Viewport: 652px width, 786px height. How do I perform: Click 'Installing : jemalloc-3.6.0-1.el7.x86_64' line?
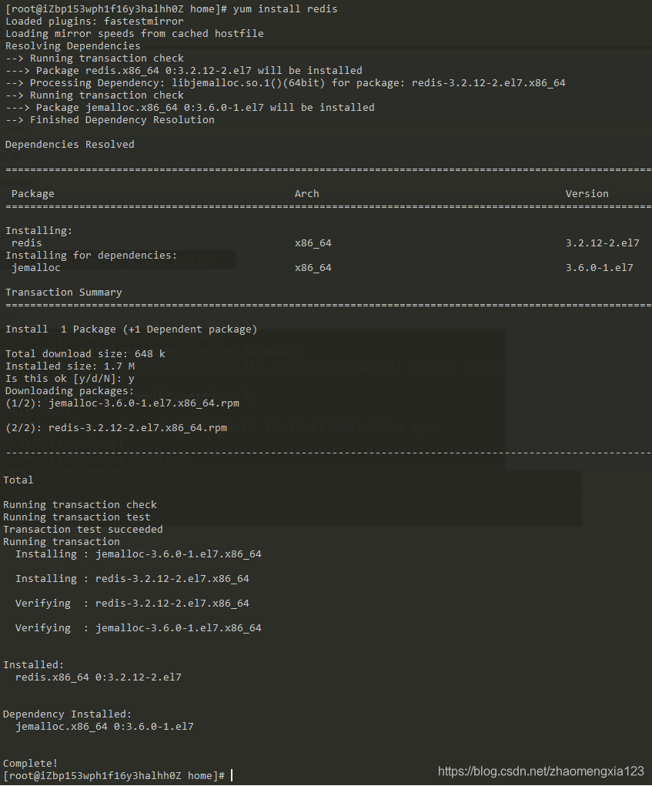pos(139,554)
